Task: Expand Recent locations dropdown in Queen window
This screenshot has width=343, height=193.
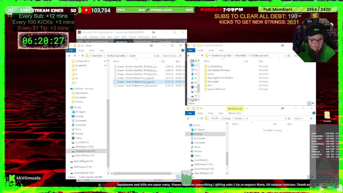Action: tap(79, 56)
